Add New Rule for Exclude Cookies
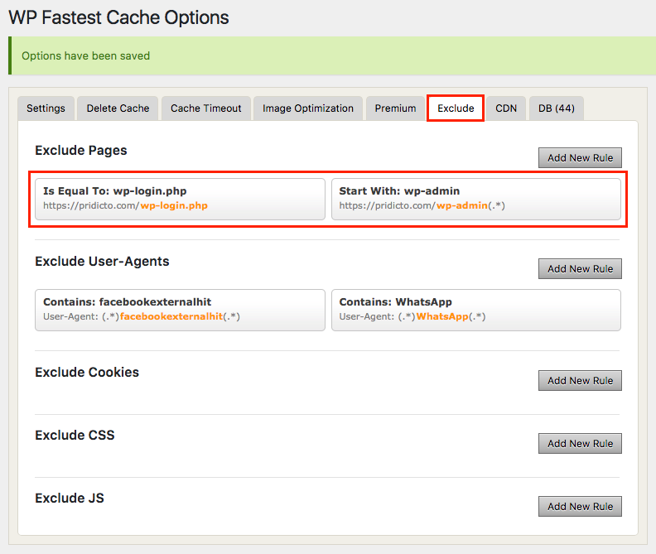The width and height of the screenshot is (656, 554). click(x=580, y=381)
